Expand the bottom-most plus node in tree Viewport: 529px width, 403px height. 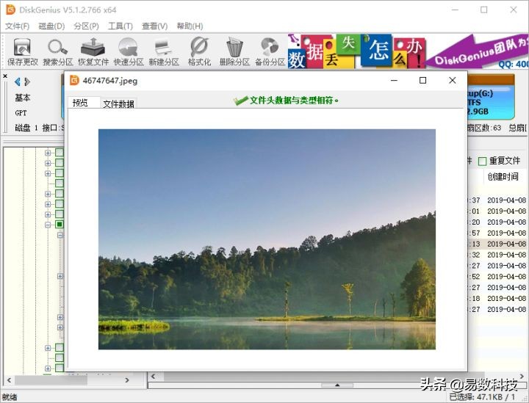48,368
